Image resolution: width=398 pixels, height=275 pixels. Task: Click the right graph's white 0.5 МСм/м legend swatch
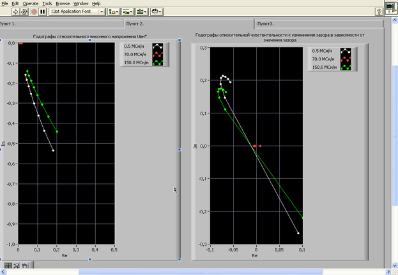tap(346, 51)
